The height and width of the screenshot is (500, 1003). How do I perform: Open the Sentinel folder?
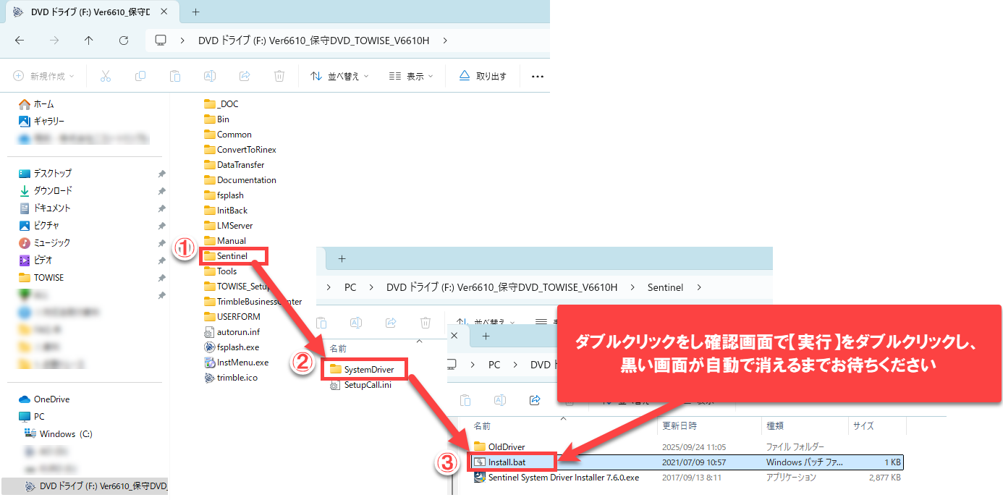[x=232, y=256]
